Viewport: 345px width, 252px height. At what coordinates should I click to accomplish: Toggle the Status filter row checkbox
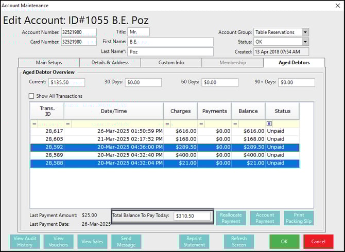point(269,123)
